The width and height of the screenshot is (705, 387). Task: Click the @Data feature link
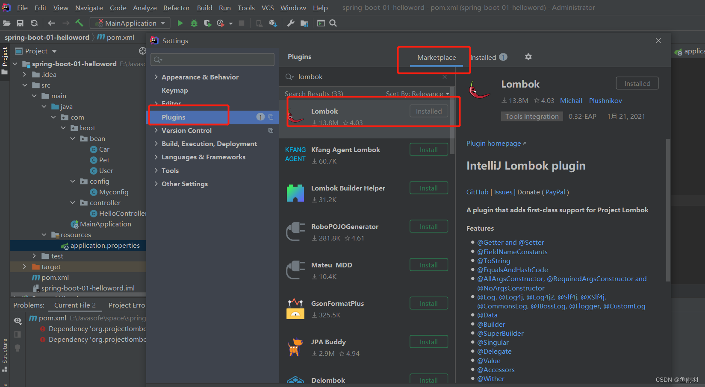pyautogui.click(x=487, y=315)
